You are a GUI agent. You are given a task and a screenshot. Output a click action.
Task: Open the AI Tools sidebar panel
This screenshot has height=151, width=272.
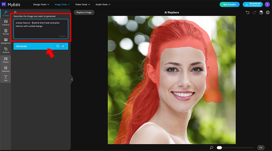[x=6, y=13]
